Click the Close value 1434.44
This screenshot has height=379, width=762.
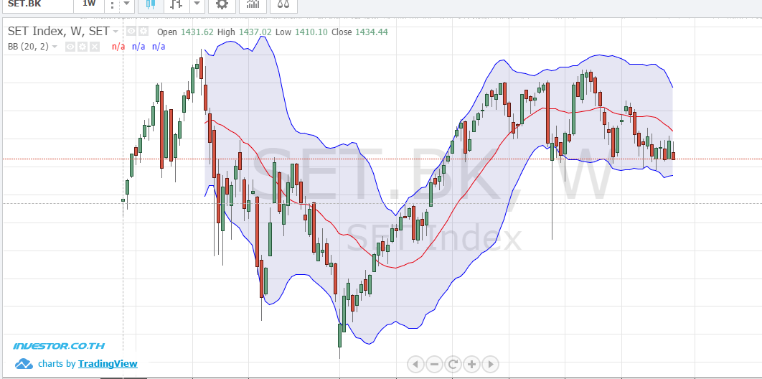371,32
